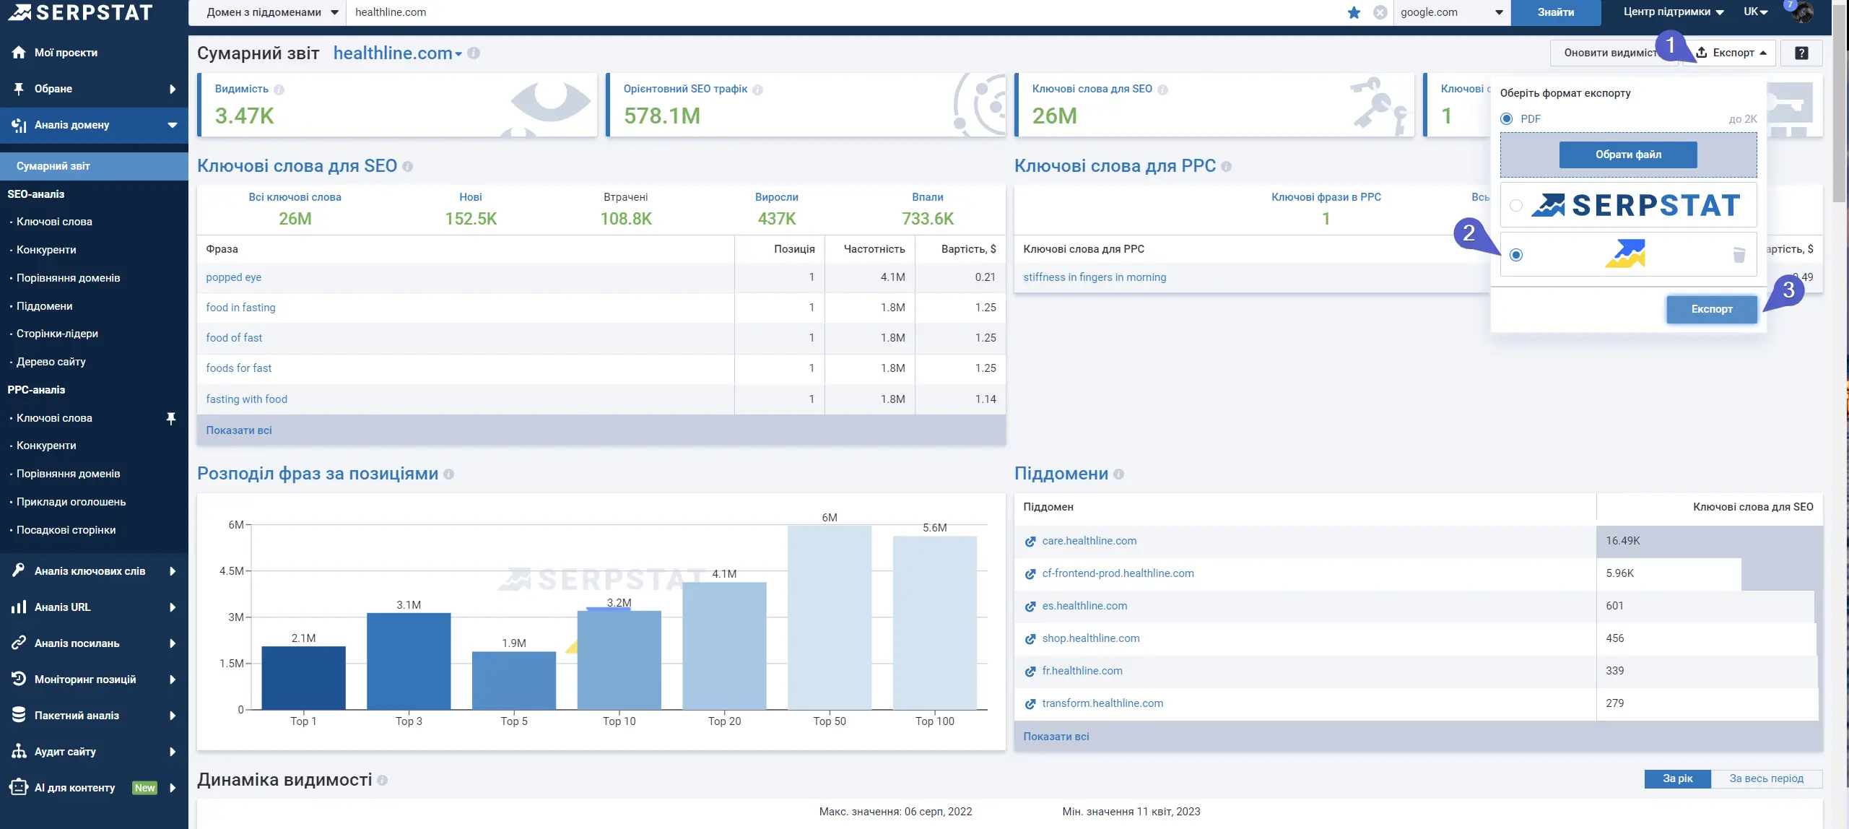
Task: Select the PDF export format radio button
Action: (x=1506, y=119)
